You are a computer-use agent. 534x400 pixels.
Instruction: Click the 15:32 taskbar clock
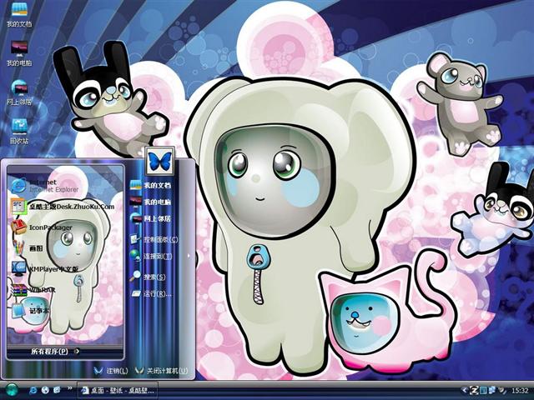[x=520, y=391]
